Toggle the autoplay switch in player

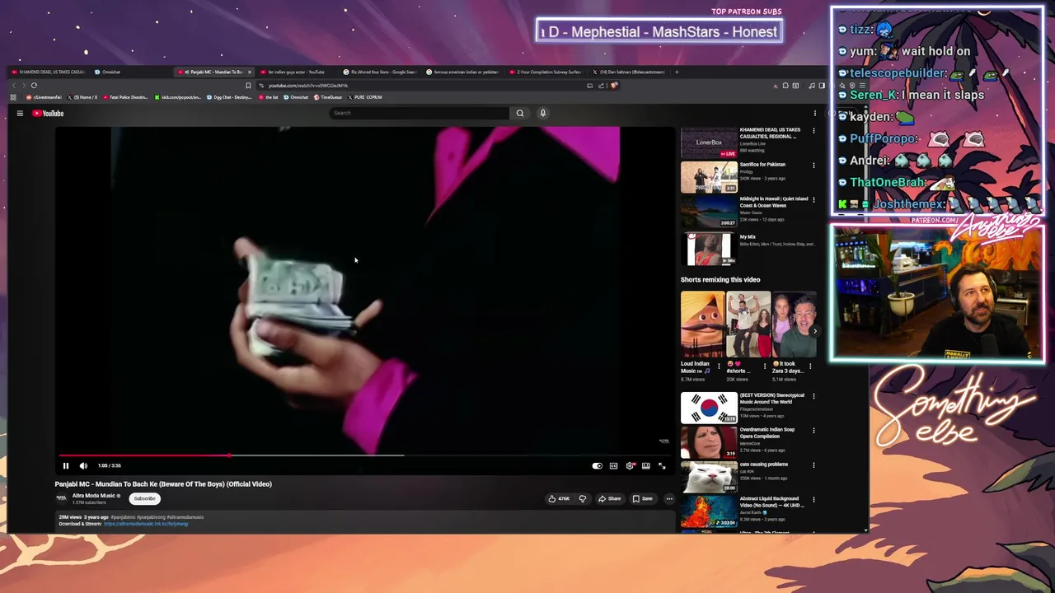598,465
